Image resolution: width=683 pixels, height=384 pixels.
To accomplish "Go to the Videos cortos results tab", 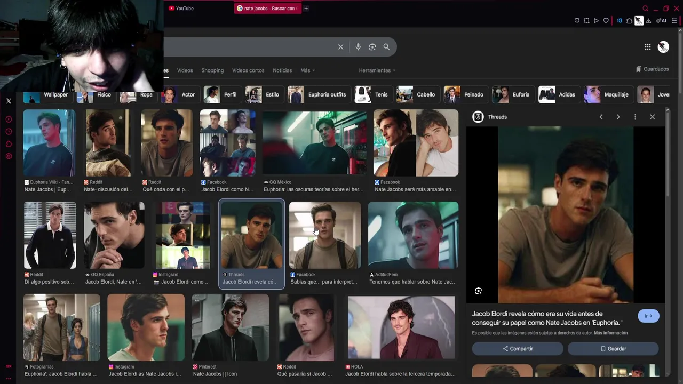I will (x=248, y=70).
